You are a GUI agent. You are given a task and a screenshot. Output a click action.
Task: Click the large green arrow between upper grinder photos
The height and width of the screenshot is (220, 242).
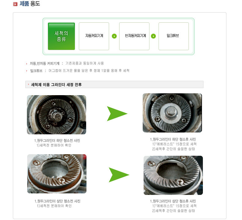(117, 114)
